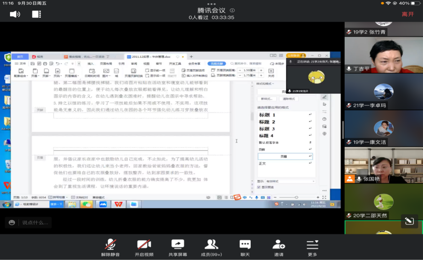Open the 插入 ribbon tab
This screenshot has height=260, width=423.
(x=90, y=64)
